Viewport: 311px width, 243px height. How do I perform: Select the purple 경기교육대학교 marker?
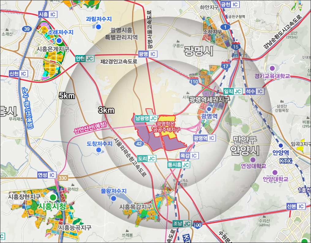(x=272, y=68)
